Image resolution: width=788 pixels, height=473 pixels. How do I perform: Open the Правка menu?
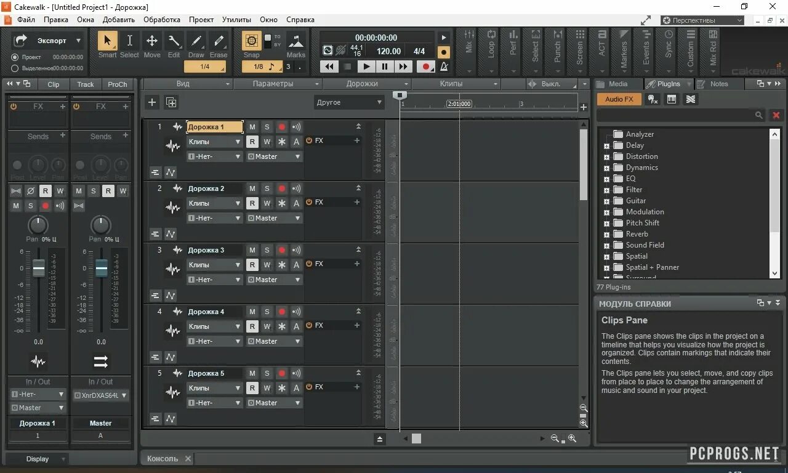pyautogui.click(x=56, y=20)
